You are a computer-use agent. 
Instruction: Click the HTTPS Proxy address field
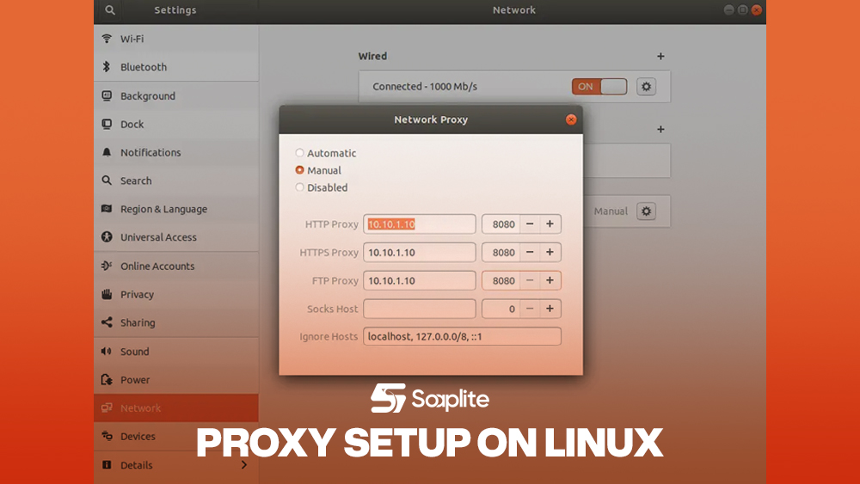pyautogui.click(x=420, y=252)
